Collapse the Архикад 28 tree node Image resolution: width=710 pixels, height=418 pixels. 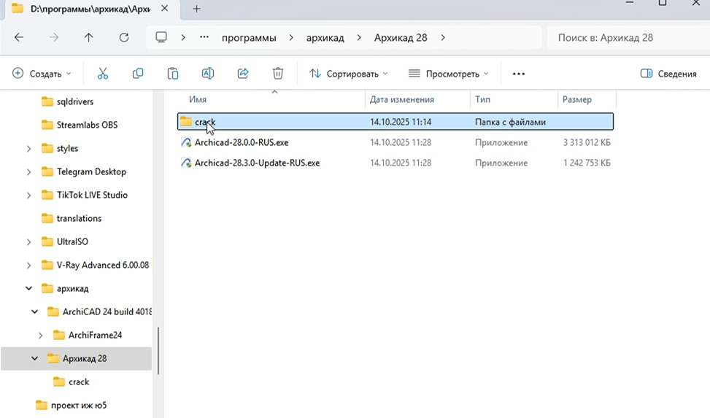[x=35, y=359]
